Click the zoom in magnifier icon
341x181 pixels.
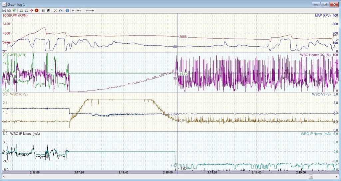pyautogui.click(x=21, y=11)
